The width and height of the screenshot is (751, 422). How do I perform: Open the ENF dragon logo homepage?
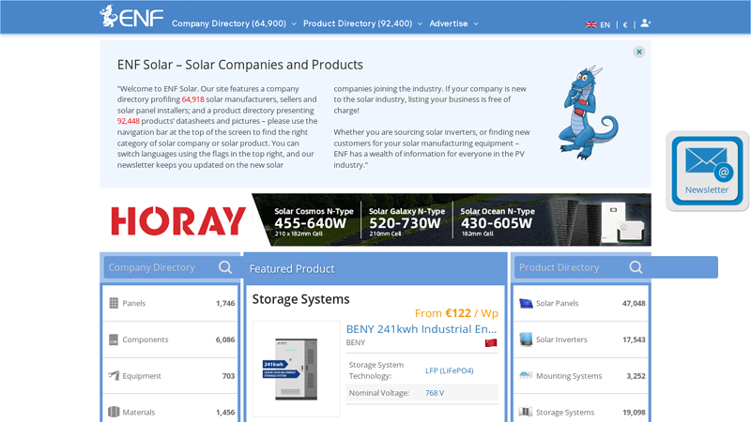tap(131, 16)
